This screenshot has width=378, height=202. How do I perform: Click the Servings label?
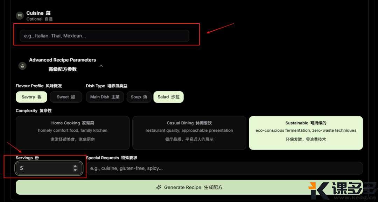[x=27, y=158]
